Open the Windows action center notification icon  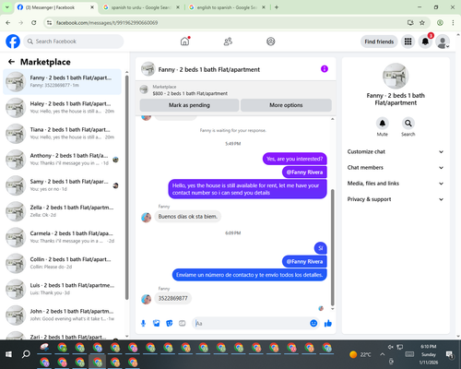pos(450,354)
